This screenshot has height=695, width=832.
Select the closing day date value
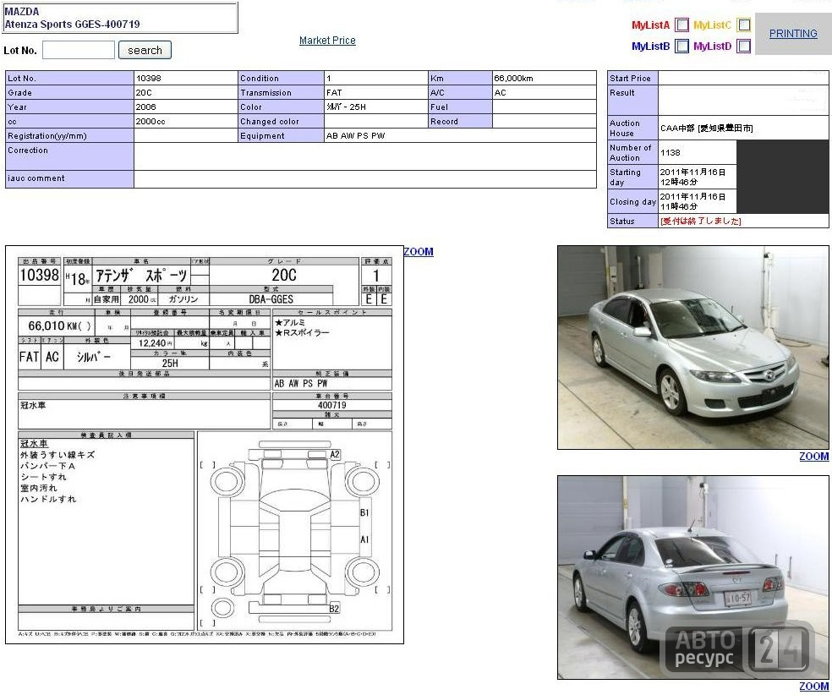pyautogui.click(x=692, y=201)
